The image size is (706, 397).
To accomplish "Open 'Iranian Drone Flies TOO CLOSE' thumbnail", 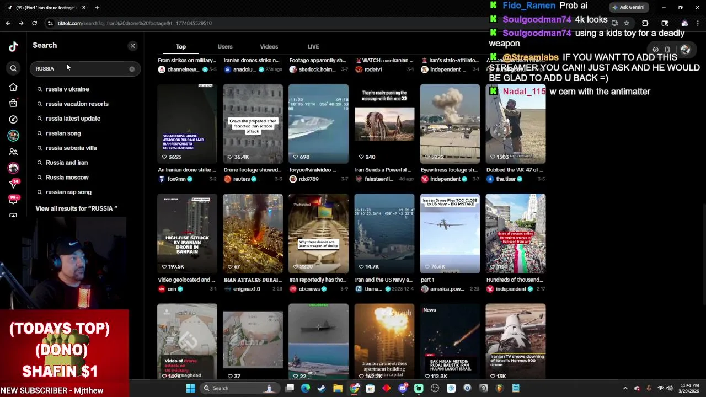I will [x=450, y=234].
